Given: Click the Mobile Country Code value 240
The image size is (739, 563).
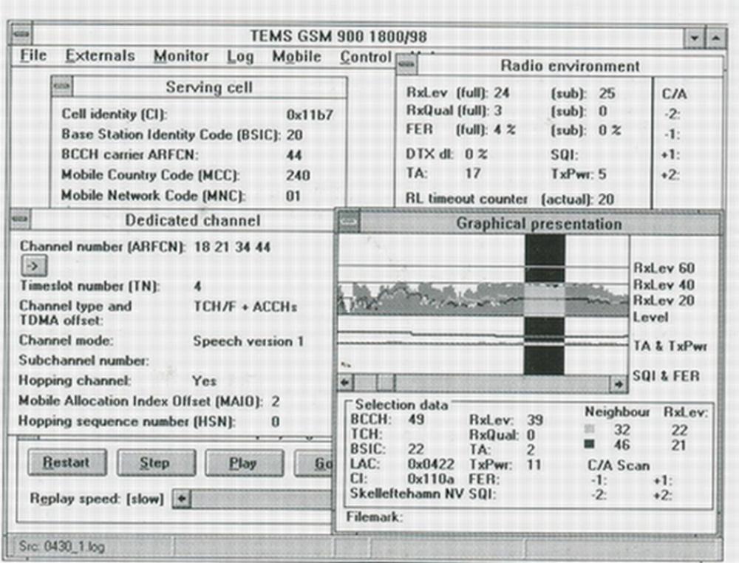Looking at the screenshot, I should tap(298, 175).
